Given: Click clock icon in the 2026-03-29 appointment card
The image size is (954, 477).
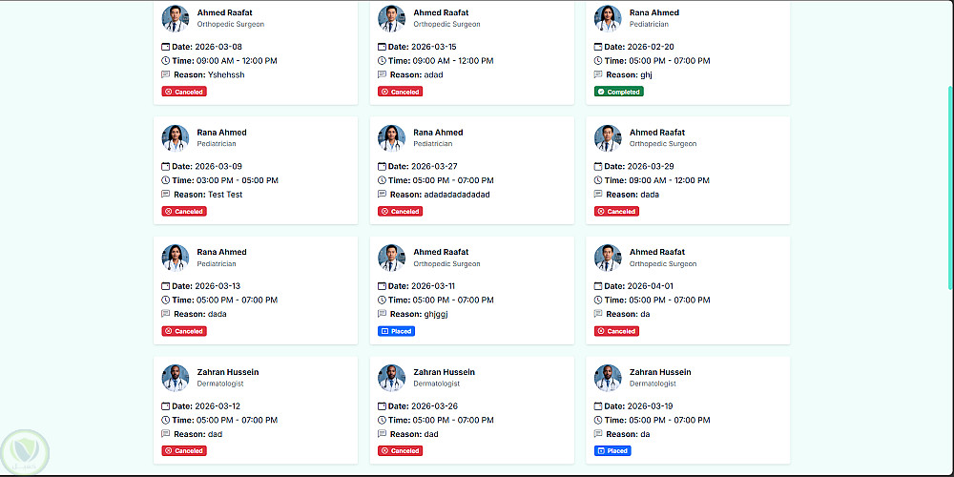Looking at the screenshot, I should pos(598,180).
